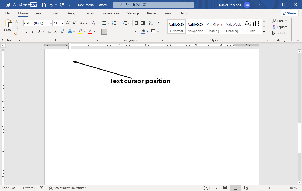Click the Clear All Formatting icon
The height and width of the screenshot is (191, 302).
pos(94,23)
